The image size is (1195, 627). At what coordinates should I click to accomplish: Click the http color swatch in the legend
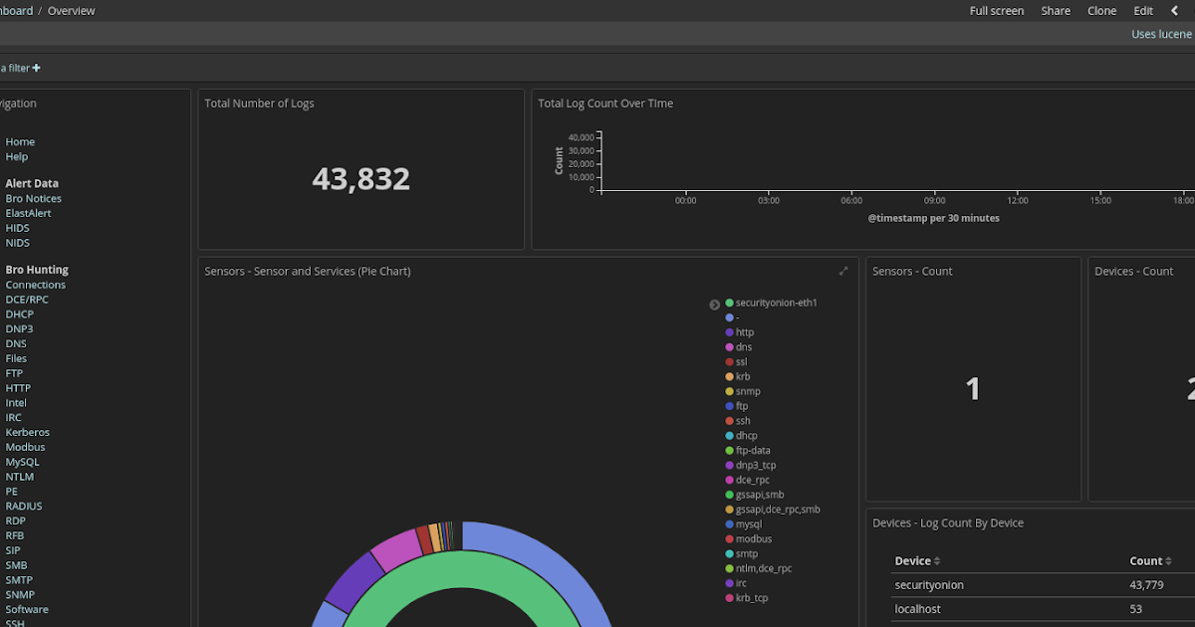730,331
